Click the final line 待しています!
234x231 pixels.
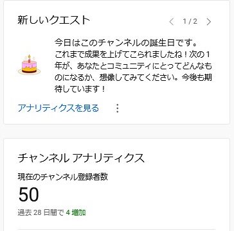pos(80,89)
